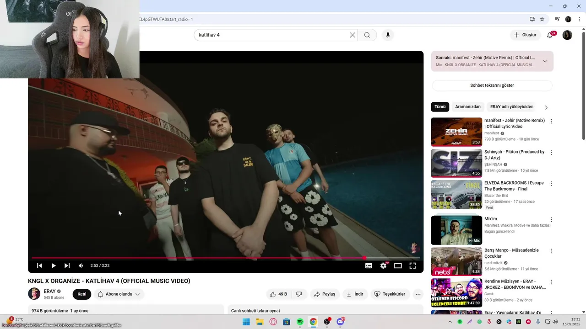Viewport: 586px width, 329px height.
Task: Open options for Kendine Müzisyen video
Action: tap(551, 282)
